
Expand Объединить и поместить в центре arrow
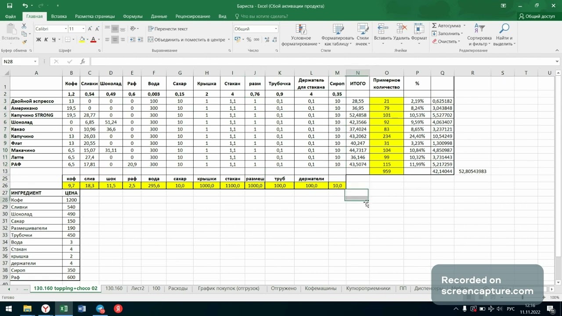coord(229,39)
